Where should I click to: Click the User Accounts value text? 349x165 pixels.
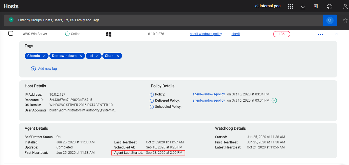[x=83, y=110]
